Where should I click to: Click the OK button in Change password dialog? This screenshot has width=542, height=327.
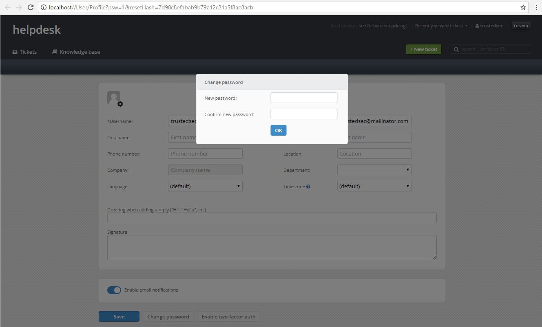click(278, 130)
